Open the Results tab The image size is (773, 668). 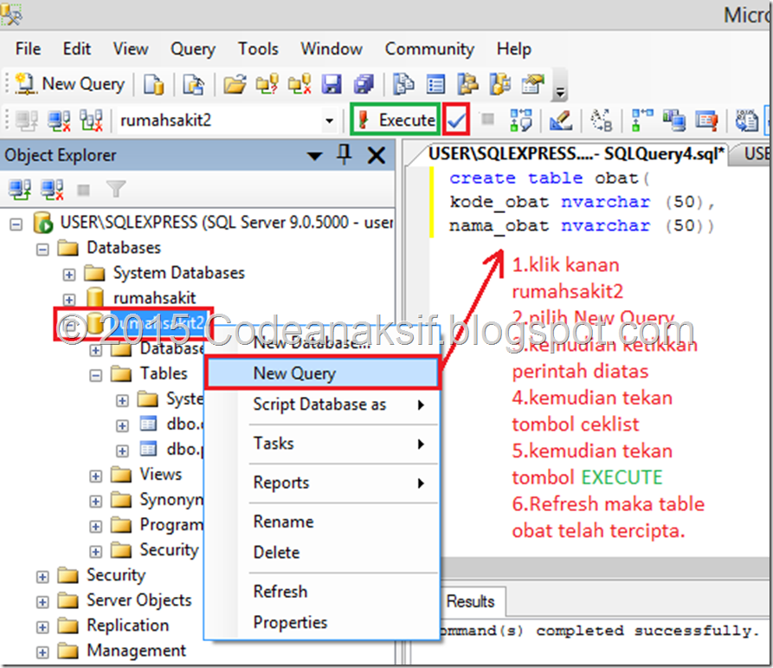tap(471, 601)
